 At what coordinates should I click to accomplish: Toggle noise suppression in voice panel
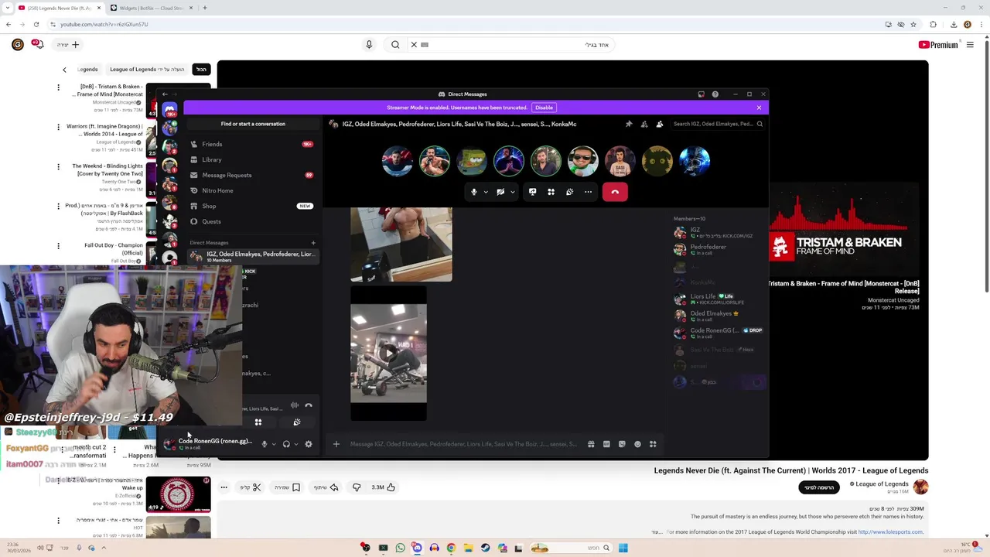(x=294, y=405)
